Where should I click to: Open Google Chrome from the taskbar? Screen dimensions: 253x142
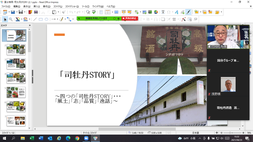[77, 138]
